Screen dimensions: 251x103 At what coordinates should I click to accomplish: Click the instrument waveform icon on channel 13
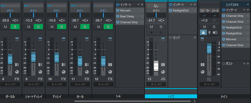pyautogui.click(x=163, y=79)
